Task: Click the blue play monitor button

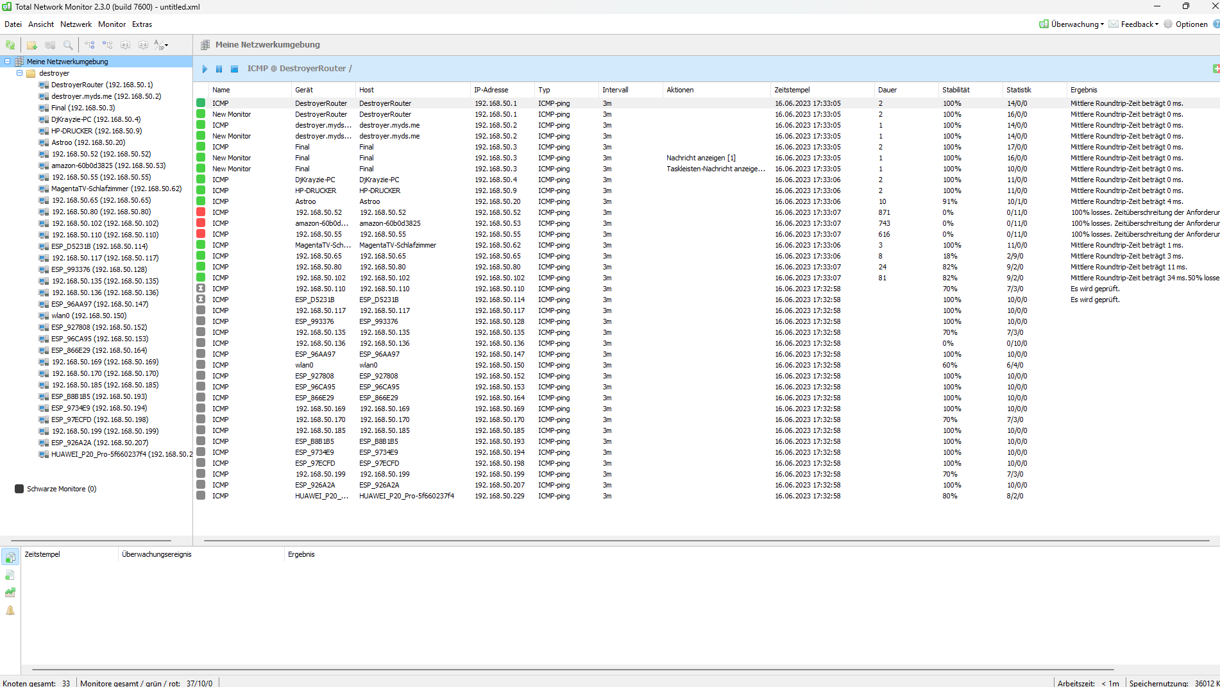Action: [205, 69]
